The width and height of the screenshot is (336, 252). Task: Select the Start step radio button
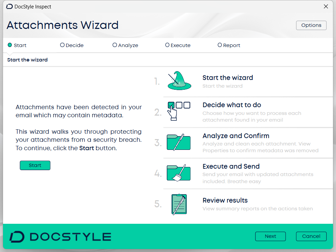tap(10, 45)
